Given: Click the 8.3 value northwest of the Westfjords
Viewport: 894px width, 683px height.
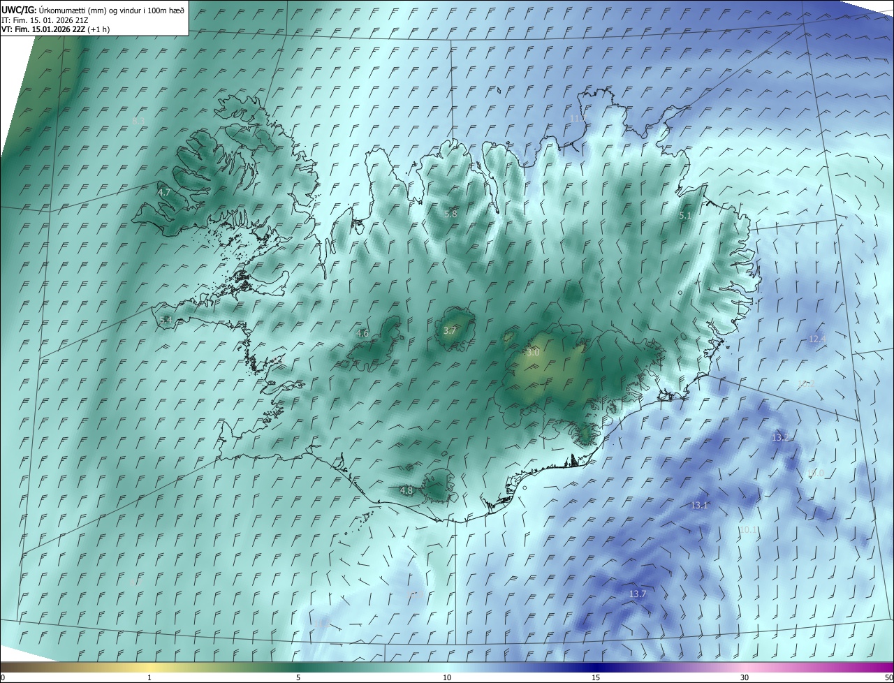Looking at the screenshot, I should [x=138, y=121].
